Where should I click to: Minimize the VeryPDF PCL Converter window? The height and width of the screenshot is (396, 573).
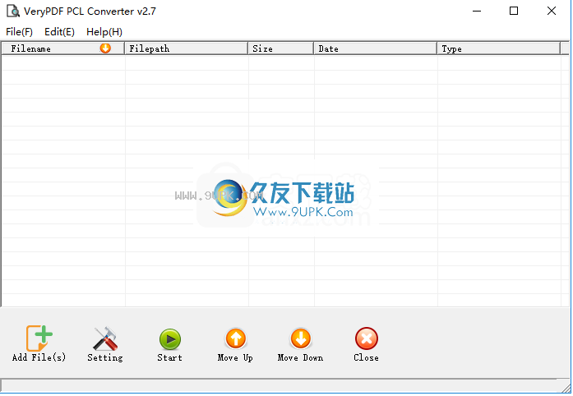tap(477, 11)
